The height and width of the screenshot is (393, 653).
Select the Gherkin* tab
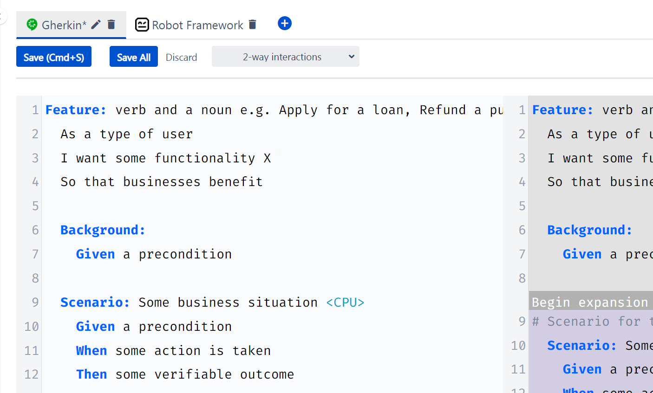[x=64, y=25]
